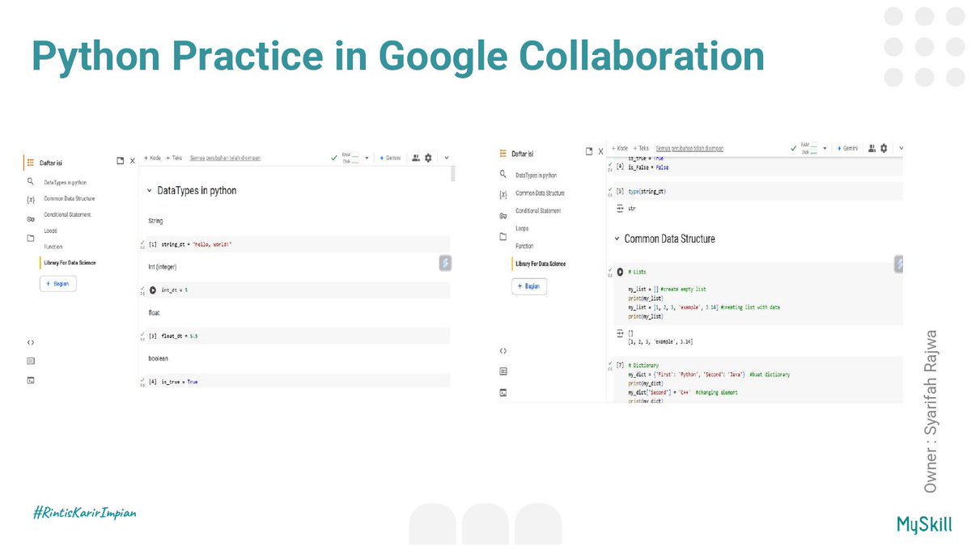Select 'Conditional Statement' in left Colab outline

[x=68, y=214]
